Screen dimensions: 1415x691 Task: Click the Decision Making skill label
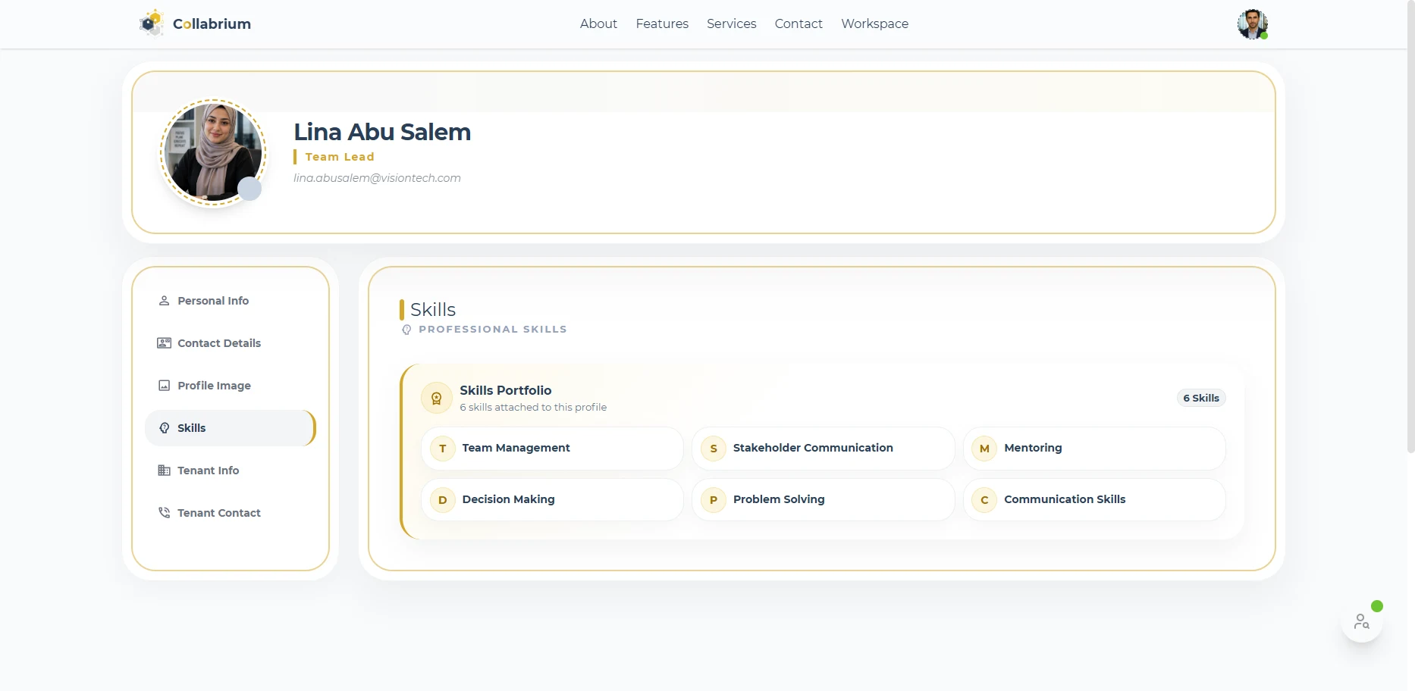[508, 499]
